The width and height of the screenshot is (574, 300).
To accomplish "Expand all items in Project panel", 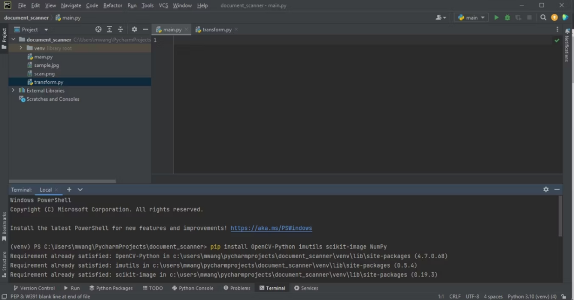I will [x=109, y=30].
